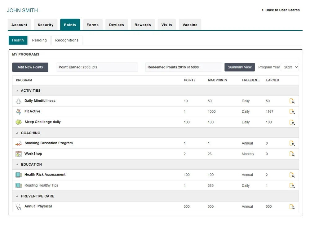Select the WorkShop calendar icon

(x=18, y=154)
